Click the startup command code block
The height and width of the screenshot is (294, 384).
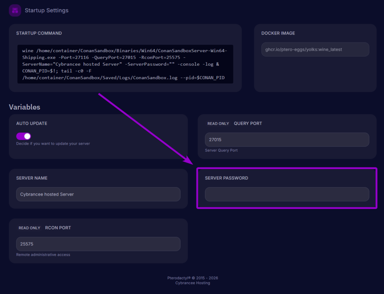point(125,64)
